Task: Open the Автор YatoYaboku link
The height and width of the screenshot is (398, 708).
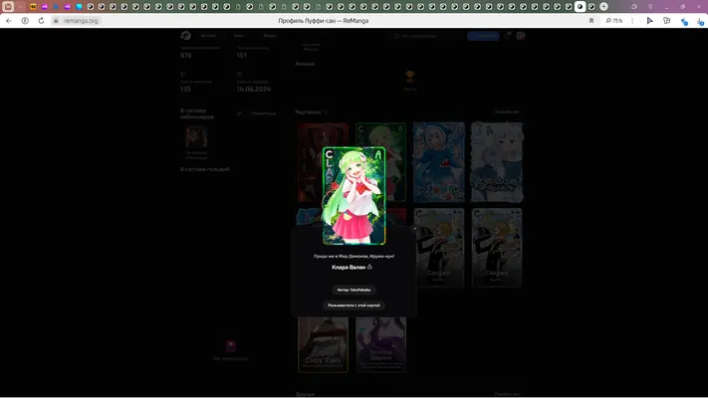Action: coord(354,290)
